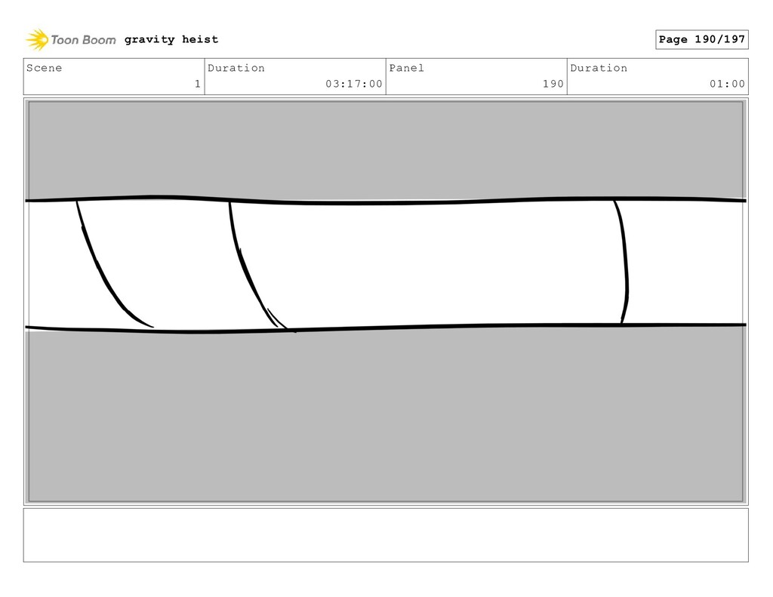Click the 'Page 190/197' page indicator
Screen dimensions: 773x597
pos(701,39)
